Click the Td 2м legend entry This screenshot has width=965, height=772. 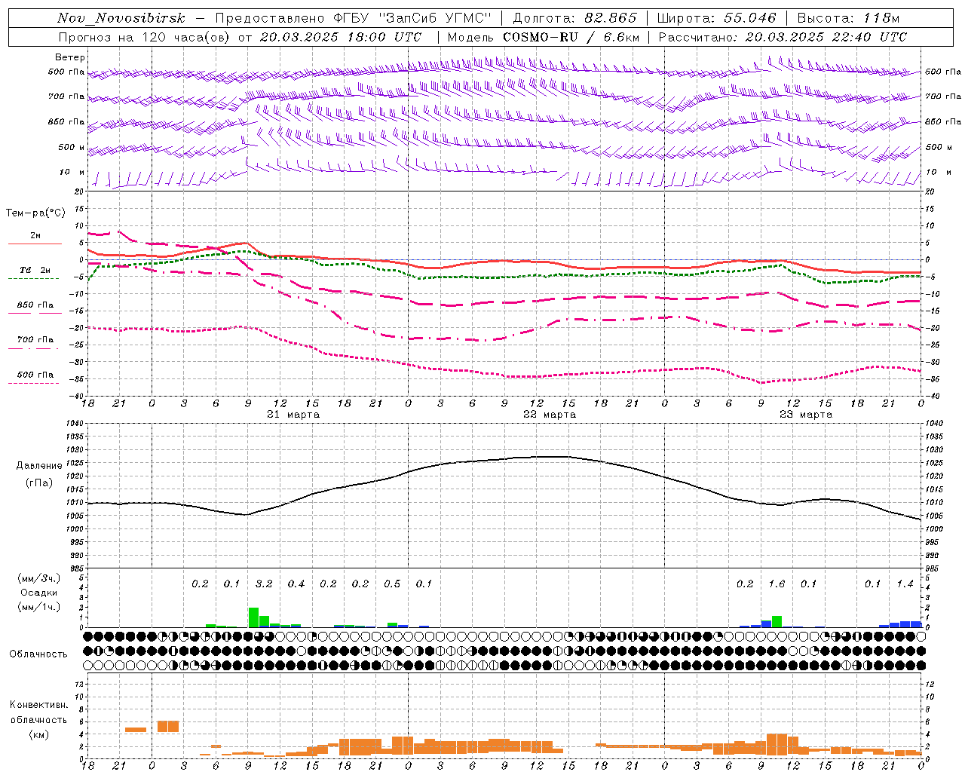(35, 270)
